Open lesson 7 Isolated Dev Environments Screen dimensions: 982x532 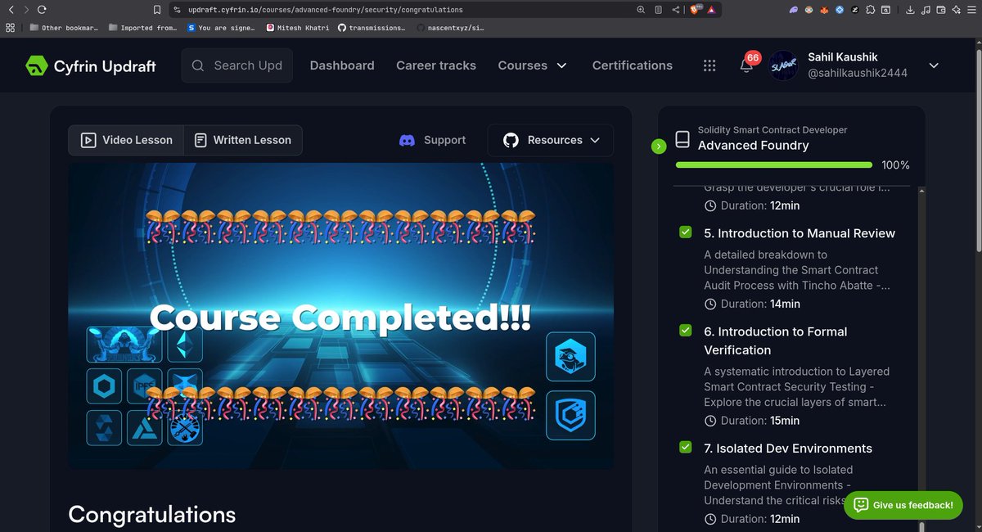(788, 449)
